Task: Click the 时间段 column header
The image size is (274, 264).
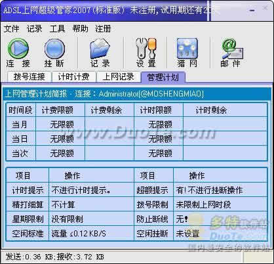Action: (20, 110)
